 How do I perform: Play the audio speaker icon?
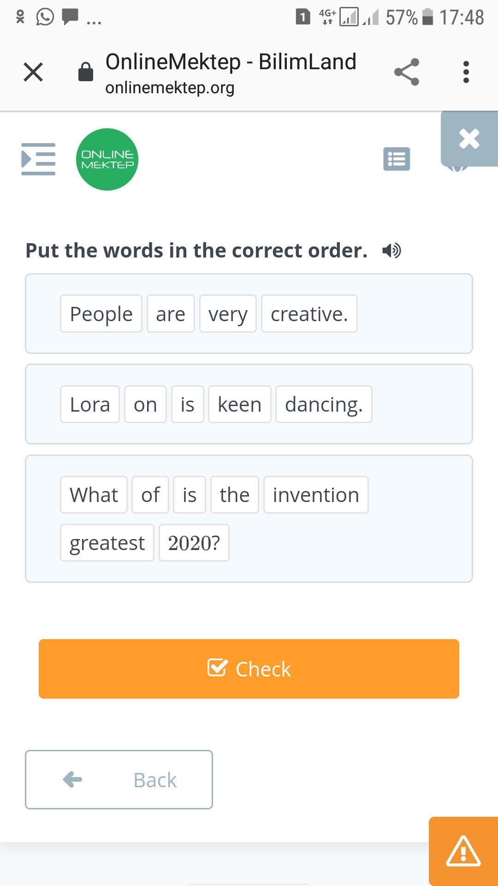pyautogui.click(x=391, y=251)
